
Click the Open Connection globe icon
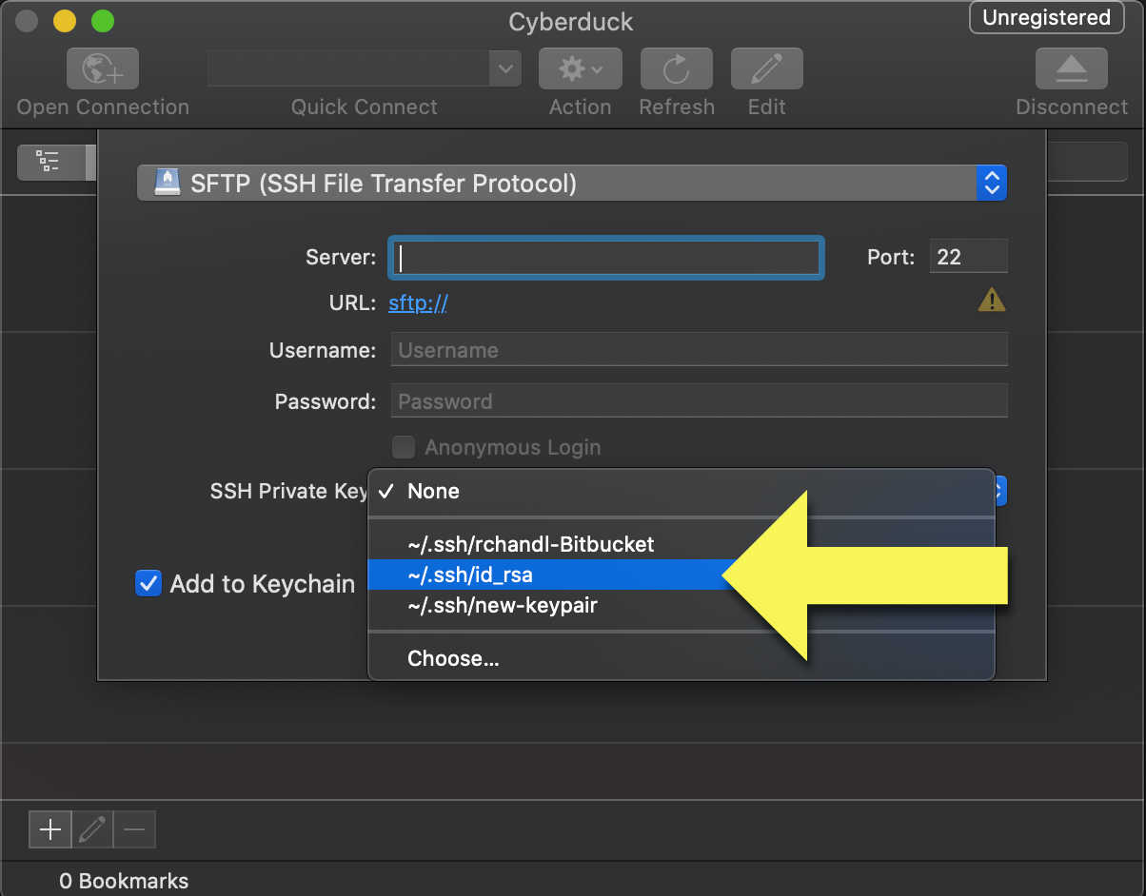[x=103, y=69]
